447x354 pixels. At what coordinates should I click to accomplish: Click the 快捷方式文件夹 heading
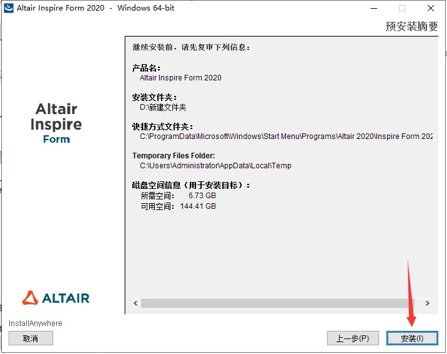(x=162, y=127)
